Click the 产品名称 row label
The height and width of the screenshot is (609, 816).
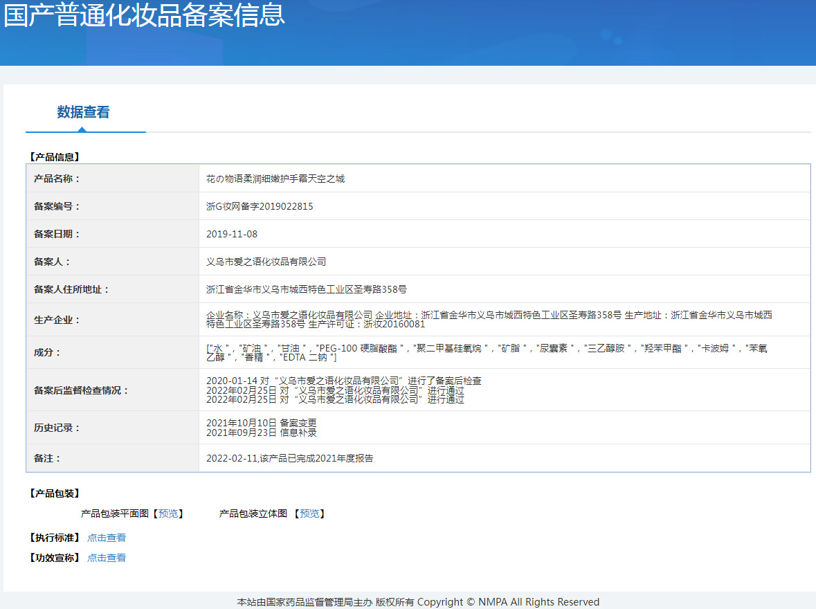pos(57,179)
